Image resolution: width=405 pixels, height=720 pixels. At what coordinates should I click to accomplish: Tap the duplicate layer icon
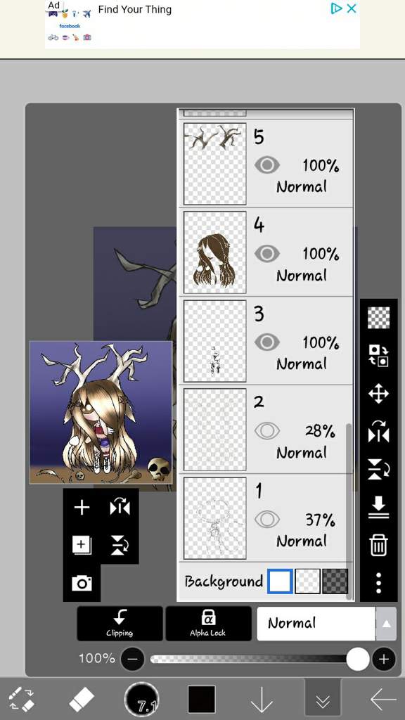click(82, 545)
